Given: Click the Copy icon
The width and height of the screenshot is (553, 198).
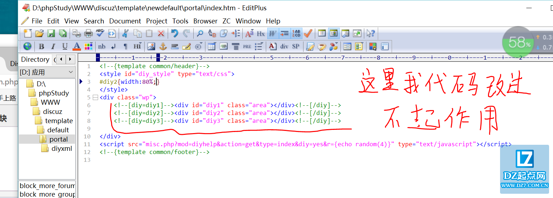Looking at the screenshot, I should [x=138, y=33].
